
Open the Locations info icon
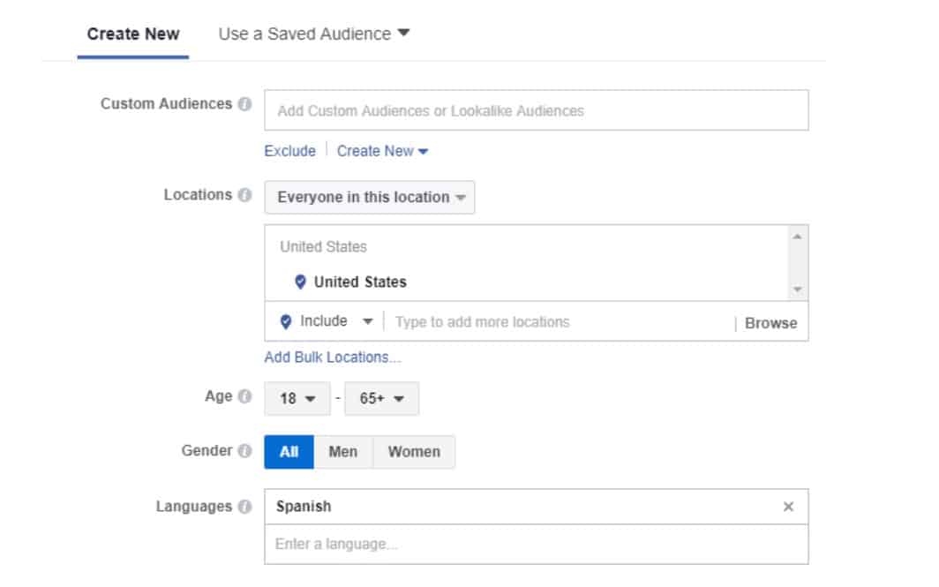tap(244, 195)
